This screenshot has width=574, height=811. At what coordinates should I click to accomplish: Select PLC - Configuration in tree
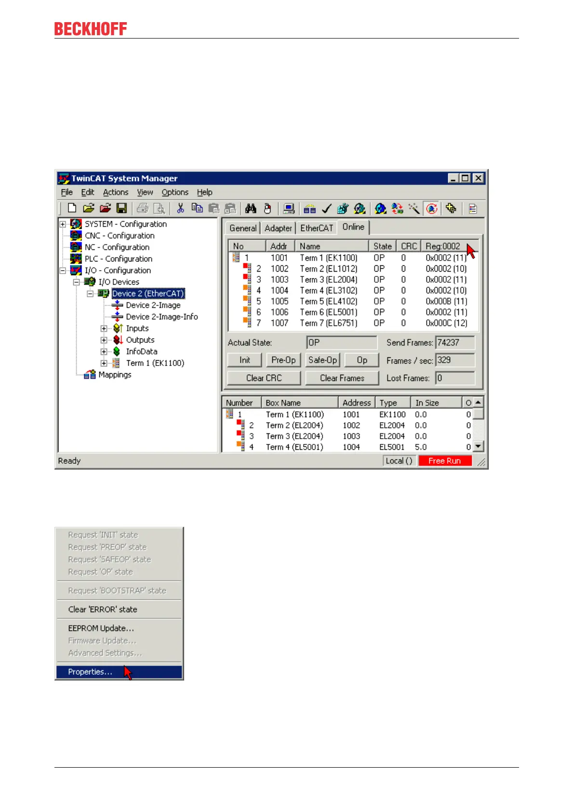click(119, 259)
